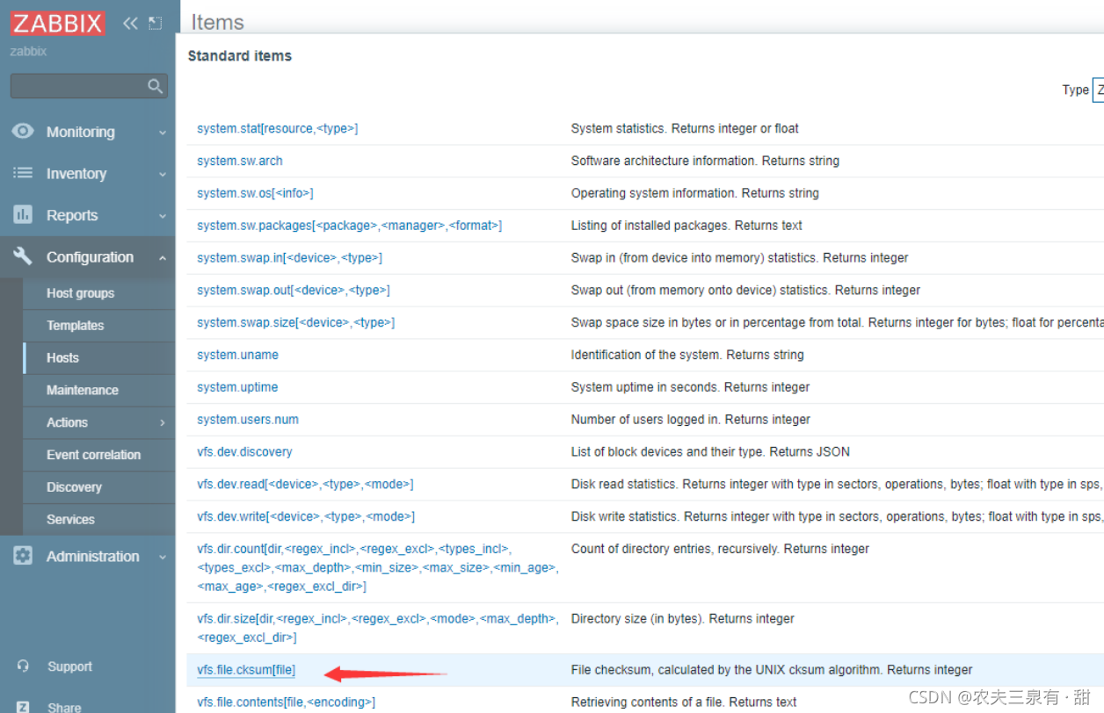Expand the Reports menu chevron
Image resolution: width=1104 pixels, height=713 pixels.
coord(163,216)
